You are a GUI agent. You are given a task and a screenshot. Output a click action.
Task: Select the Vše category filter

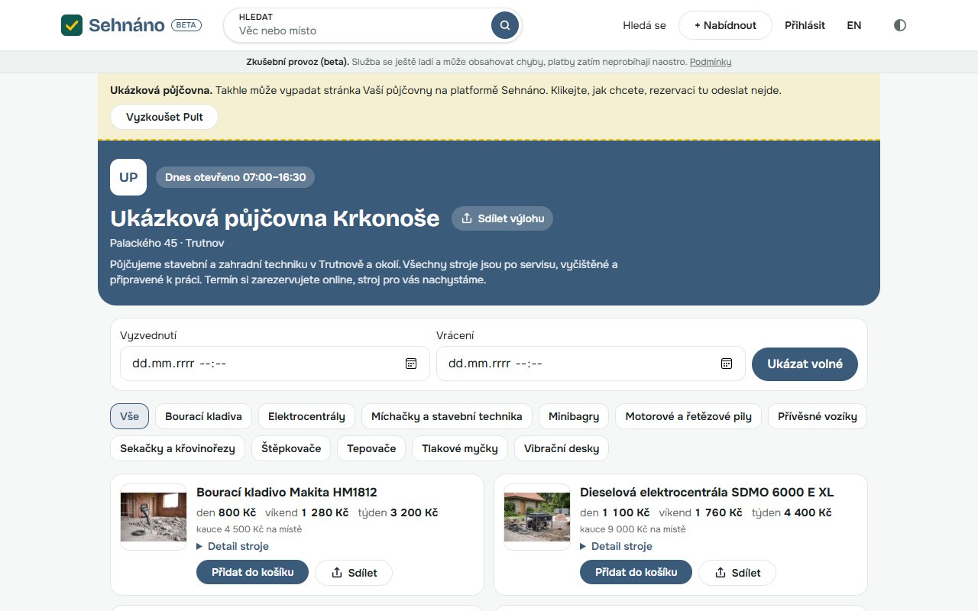point(129,416)
